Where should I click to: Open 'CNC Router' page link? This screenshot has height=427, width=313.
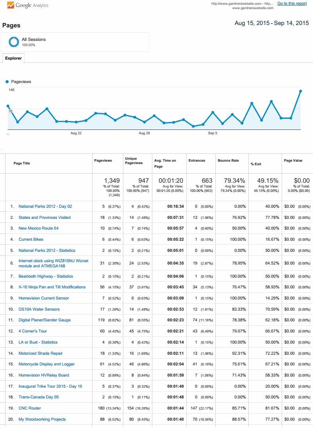[30, 408]
